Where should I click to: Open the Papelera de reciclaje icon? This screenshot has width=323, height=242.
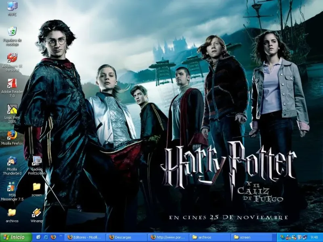click(12, 36)
